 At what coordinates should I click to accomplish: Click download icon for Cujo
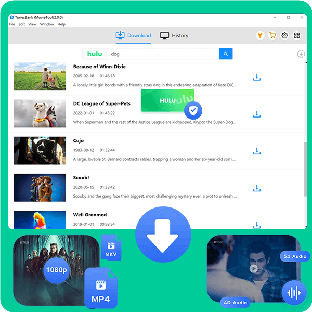(257, 151)
